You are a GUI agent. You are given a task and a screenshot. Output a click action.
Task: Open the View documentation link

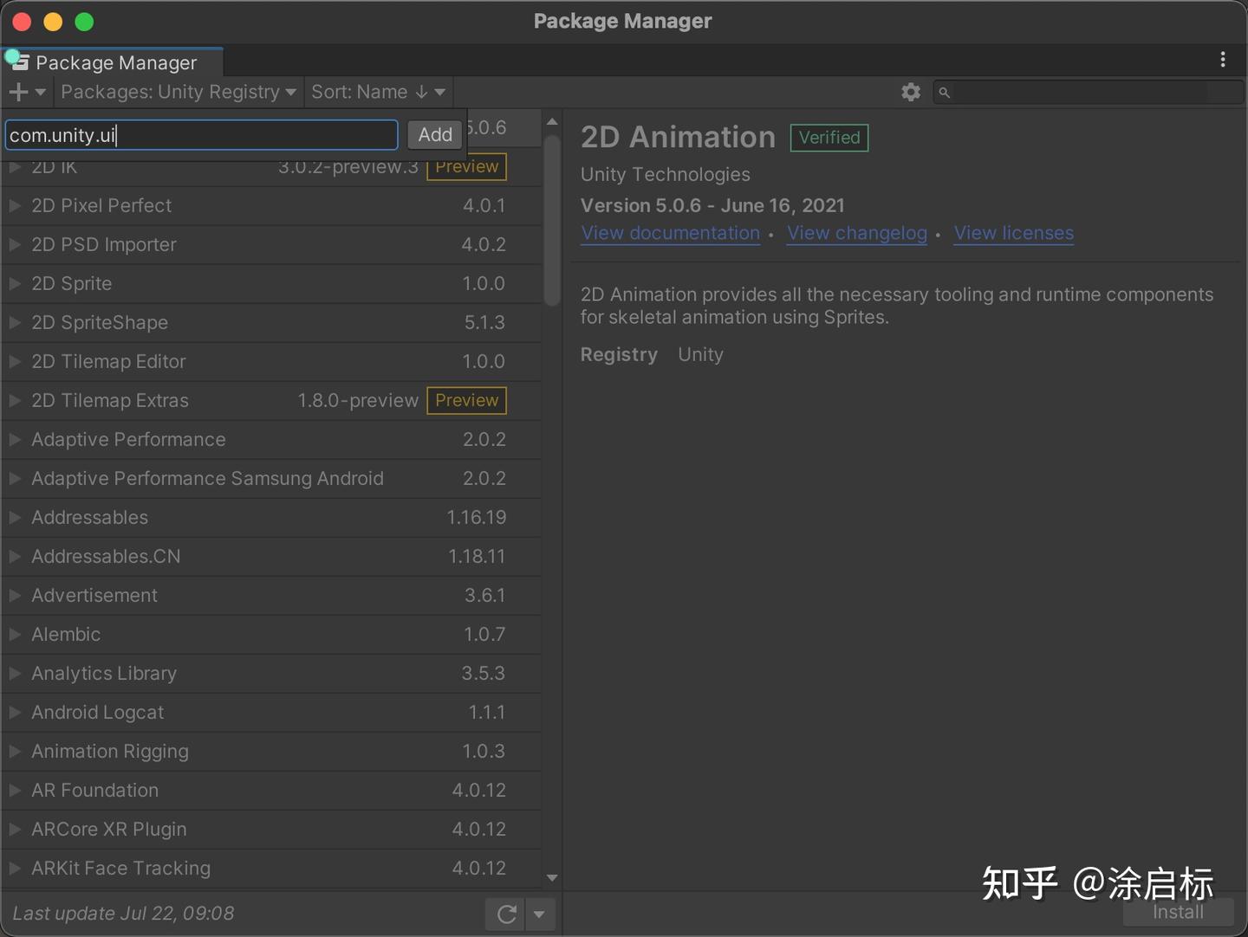coord(670,233)
